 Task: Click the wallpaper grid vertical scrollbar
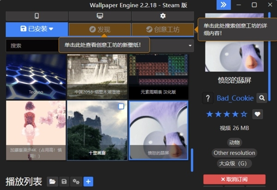point(192,160)
